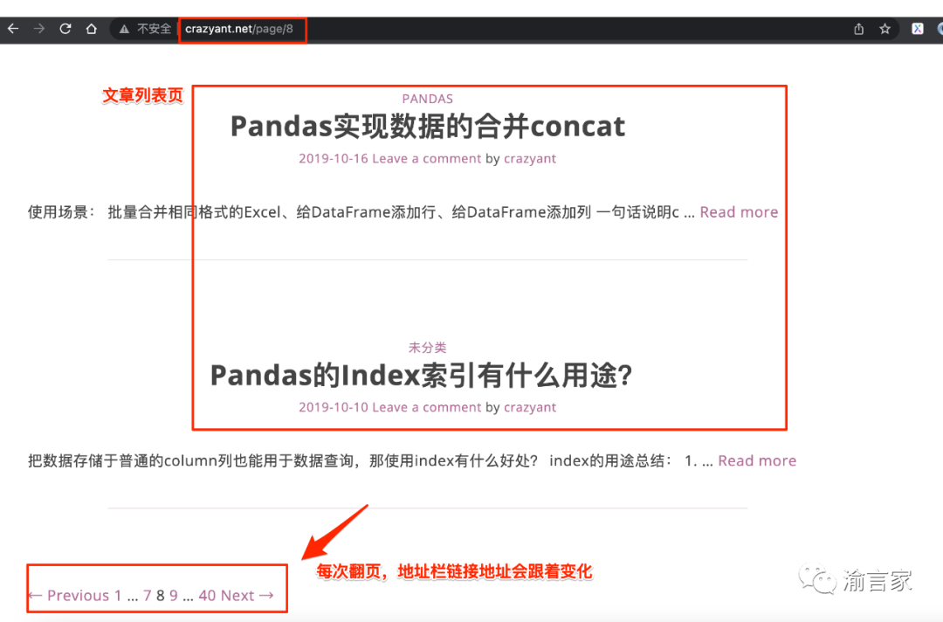Click the excerpt text starting 把数据存储于普通的column

(370, 460)
